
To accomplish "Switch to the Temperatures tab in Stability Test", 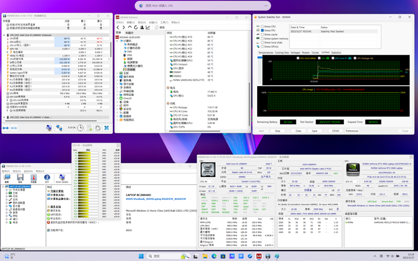I will (266, 52).
